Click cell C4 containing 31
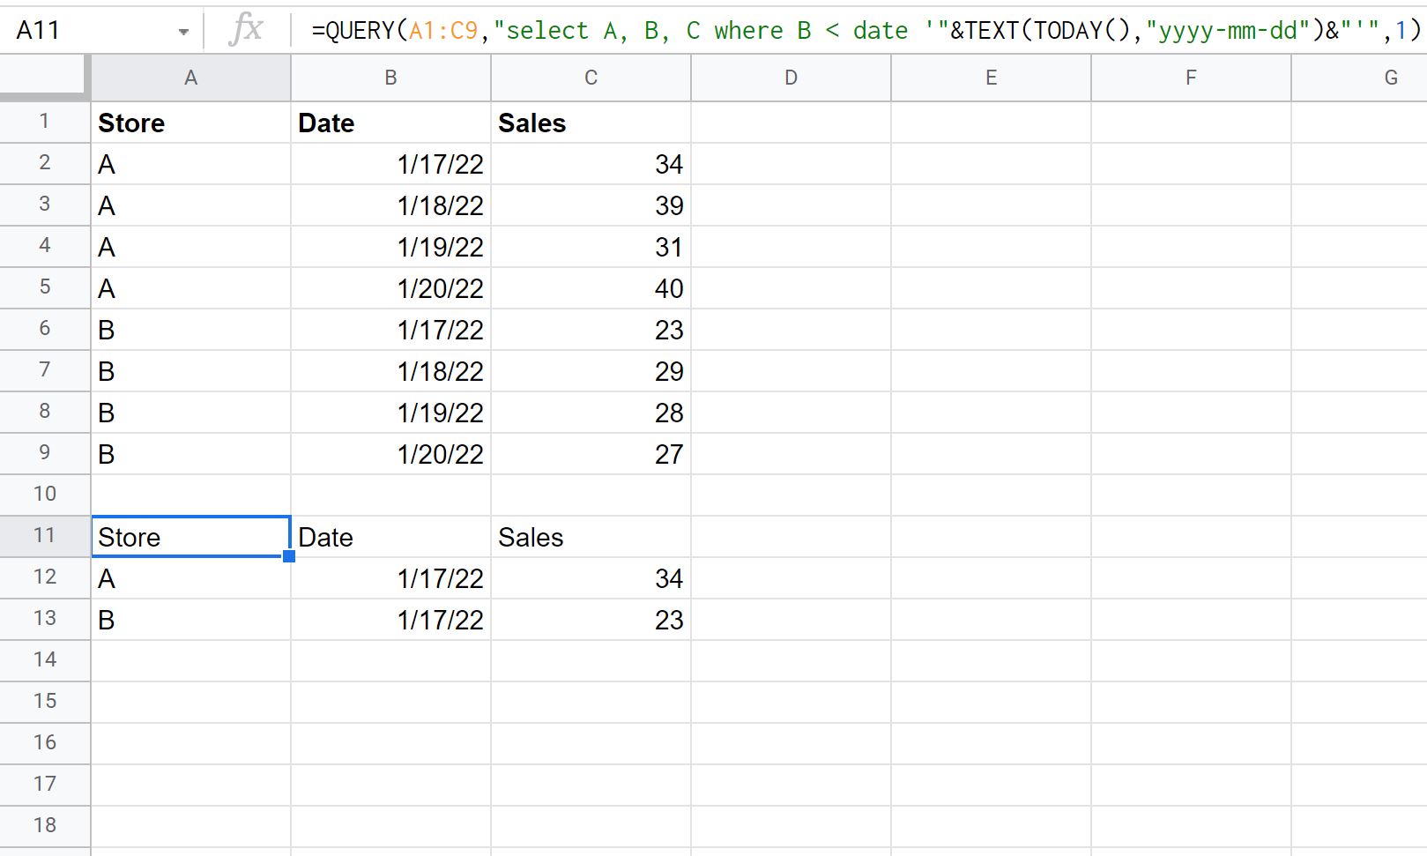 (591, 247)
